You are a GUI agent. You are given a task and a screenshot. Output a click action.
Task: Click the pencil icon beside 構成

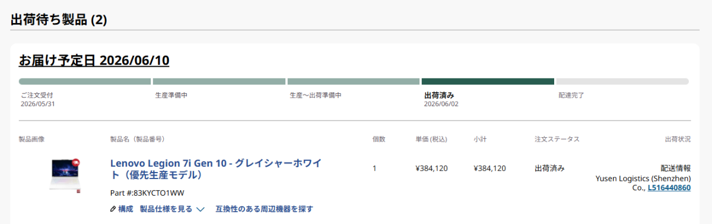point(113,209)
